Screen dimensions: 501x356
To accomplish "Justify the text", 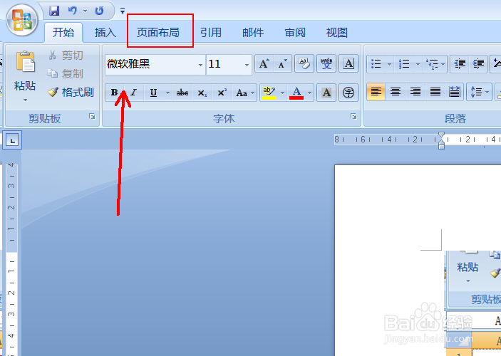I will click(435, 92).
